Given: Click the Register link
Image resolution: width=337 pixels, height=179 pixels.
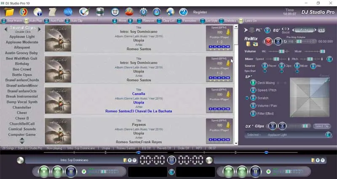Looking at the screenshot, I should [x=200, y=12].
